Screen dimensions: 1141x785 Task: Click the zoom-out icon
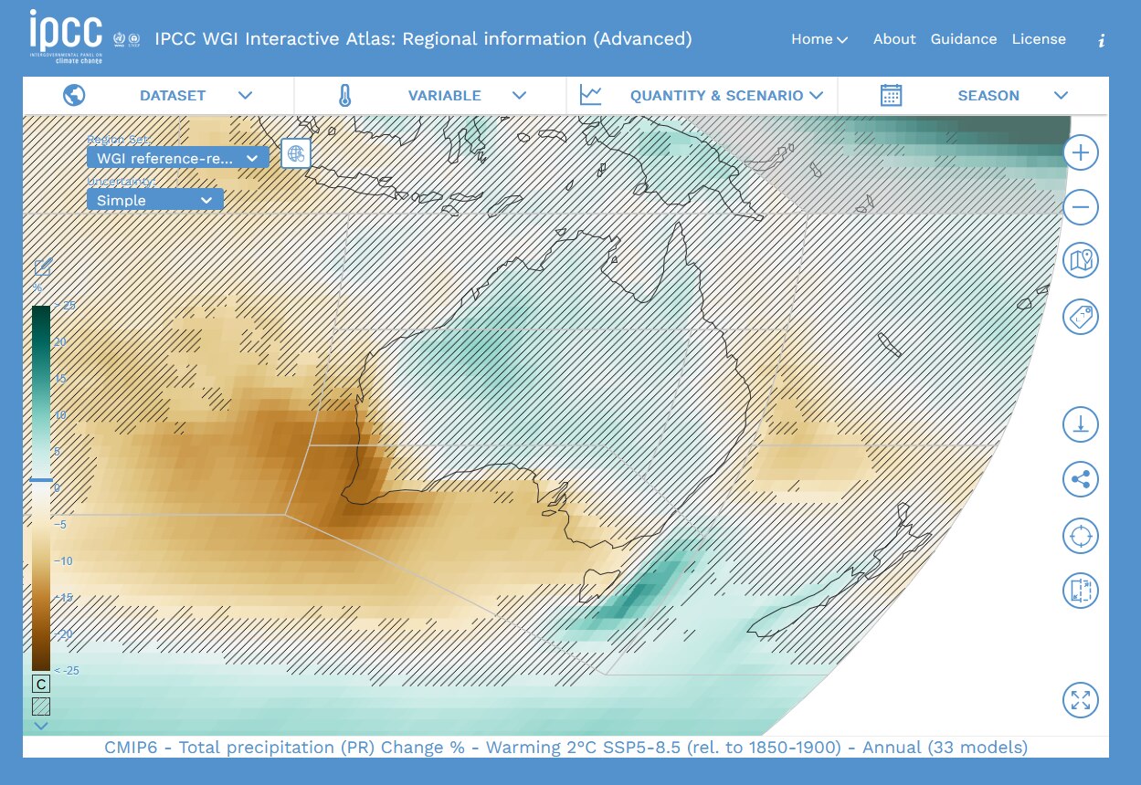(1080, 207)
